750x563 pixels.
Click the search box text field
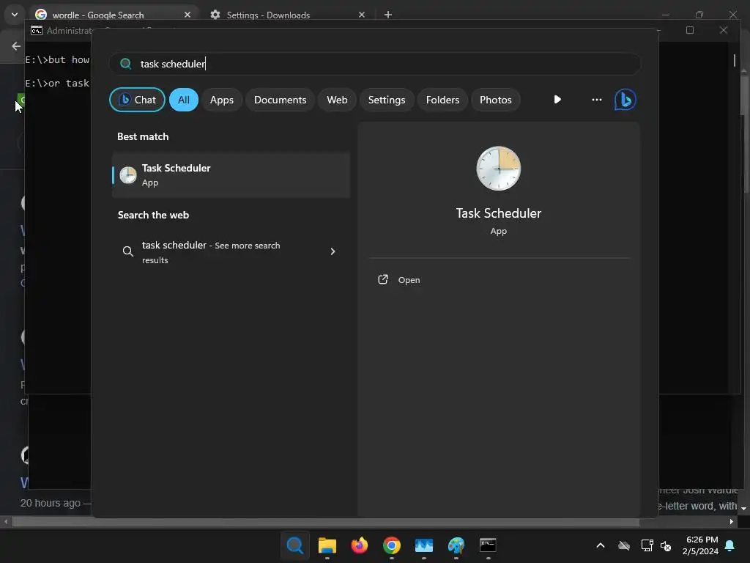[x=375, y=64]
